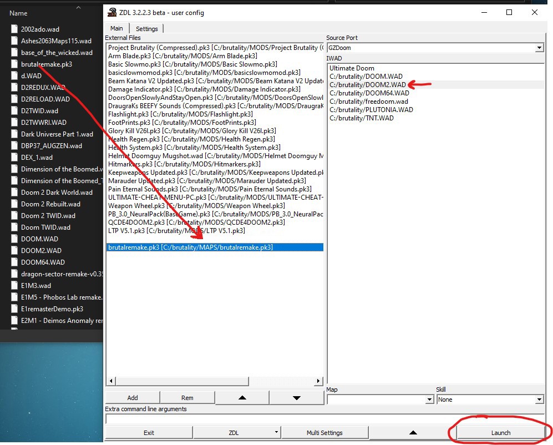Screen dimensions: 553x445
Task: Select Glory Kill V26I.pk3 entry
Action: 215,131
